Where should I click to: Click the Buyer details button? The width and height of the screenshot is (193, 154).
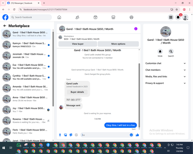click(x=77, y=92)
